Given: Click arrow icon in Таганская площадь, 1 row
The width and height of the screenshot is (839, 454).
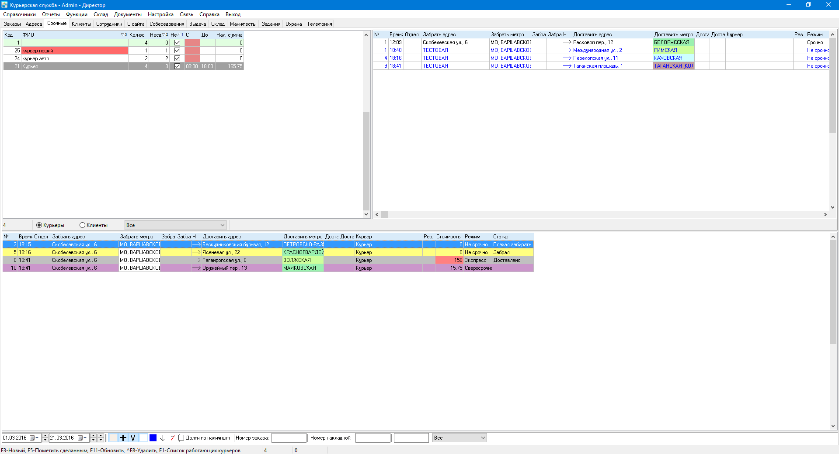Looking at the screenshot, I should tap(567, 66).
